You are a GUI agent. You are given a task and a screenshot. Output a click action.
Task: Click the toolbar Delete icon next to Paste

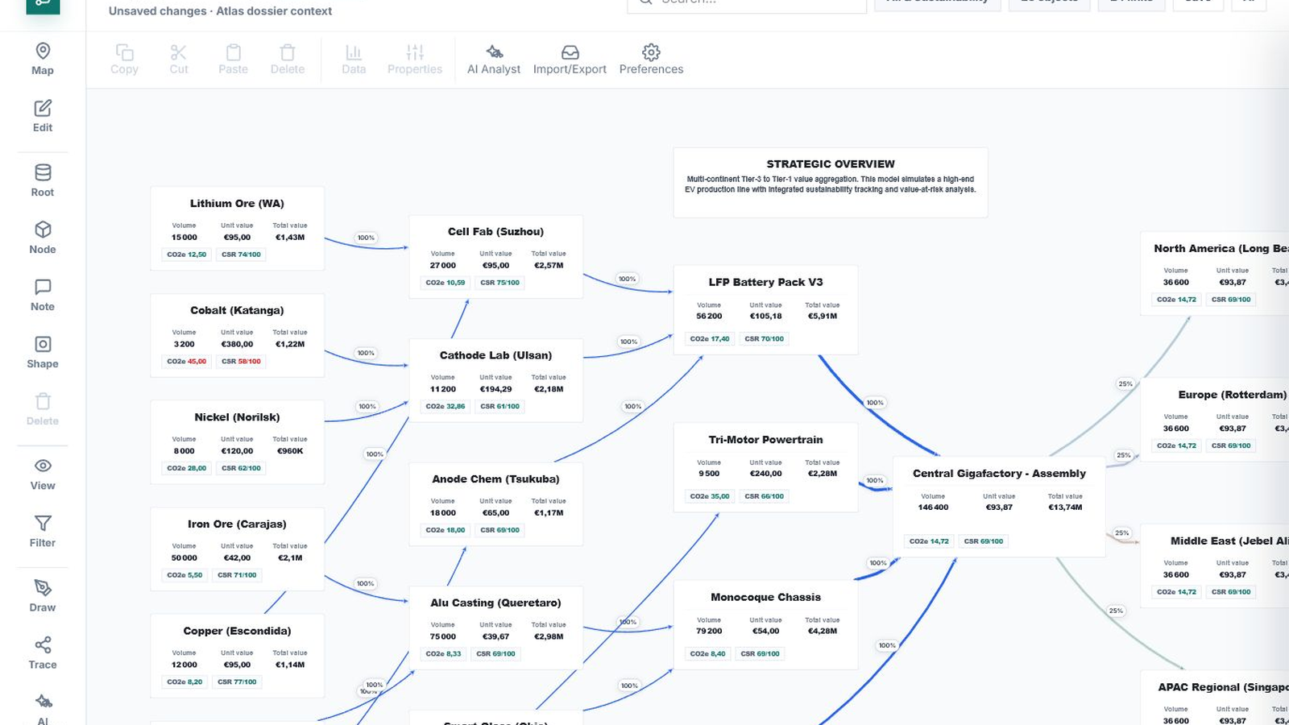288,52
